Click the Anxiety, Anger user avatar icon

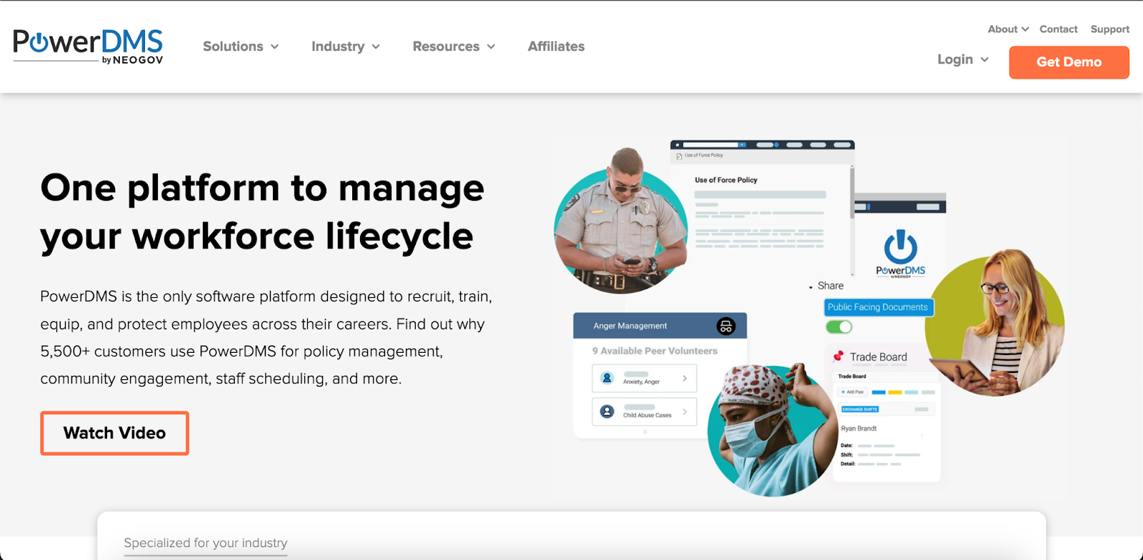click(x=607, y=378)
